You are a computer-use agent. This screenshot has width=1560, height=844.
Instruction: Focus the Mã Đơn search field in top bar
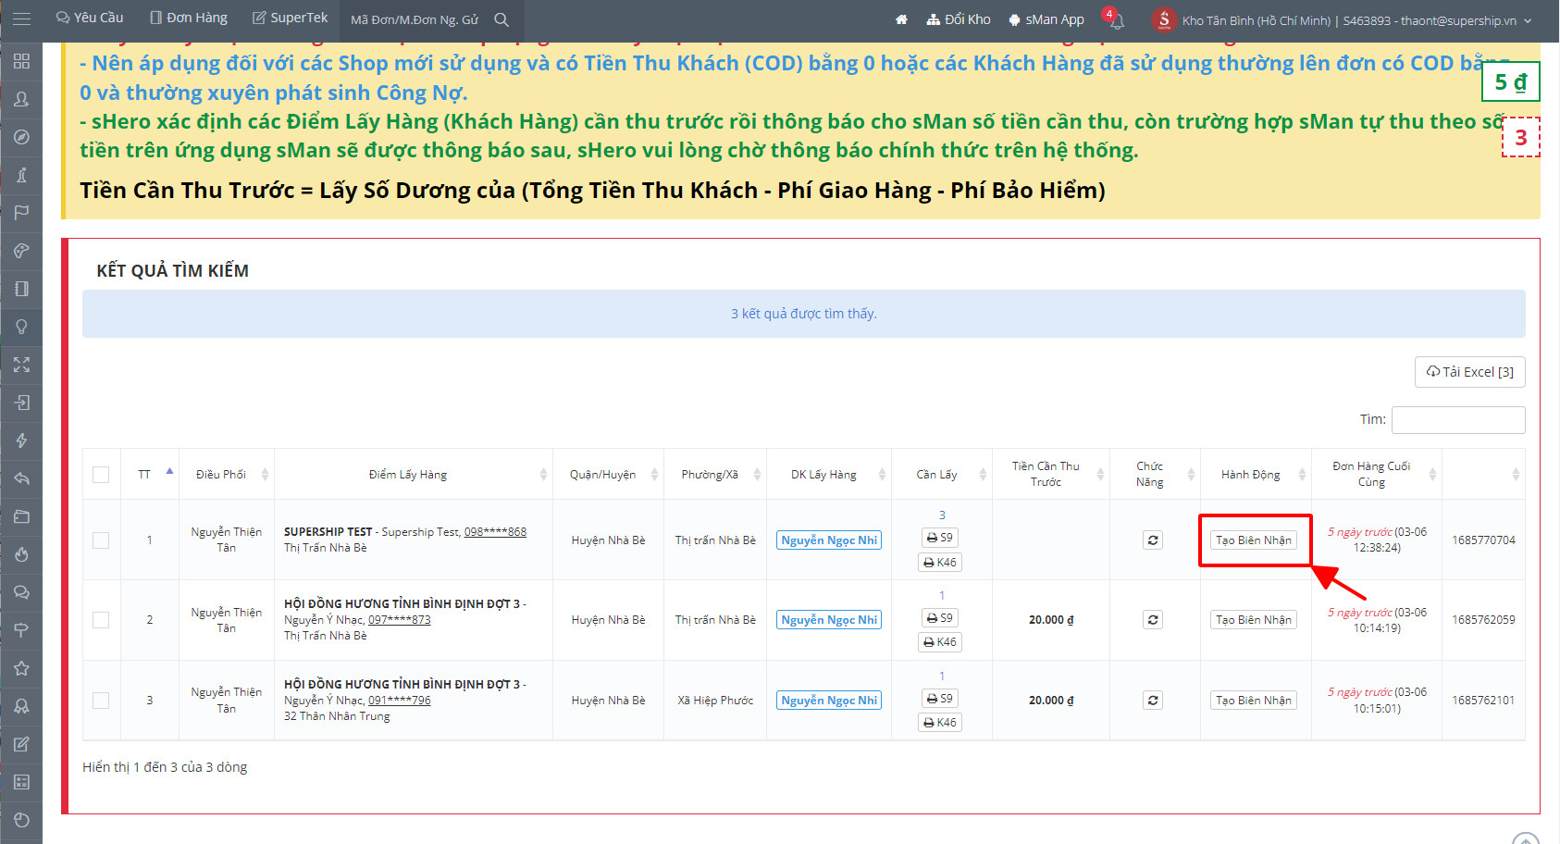pos(415,19)
